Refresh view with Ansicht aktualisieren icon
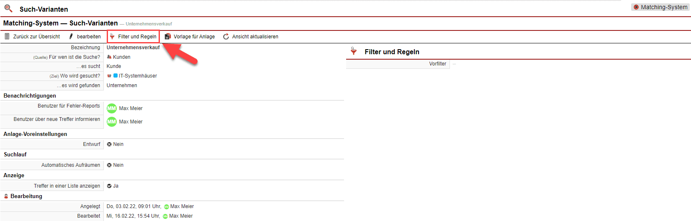Viewport: 691px width, 221px height. pyautogui.click(x=226, y=37)
